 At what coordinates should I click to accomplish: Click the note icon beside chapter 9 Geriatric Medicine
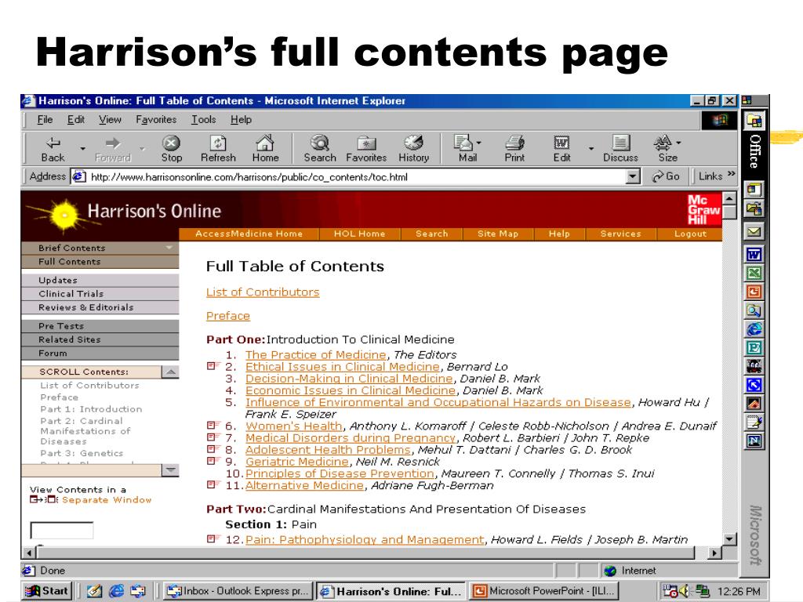(213, 461)
